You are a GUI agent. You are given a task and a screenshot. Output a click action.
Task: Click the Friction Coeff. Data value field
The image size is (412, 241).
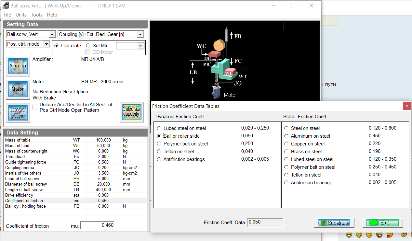(265, 223)
